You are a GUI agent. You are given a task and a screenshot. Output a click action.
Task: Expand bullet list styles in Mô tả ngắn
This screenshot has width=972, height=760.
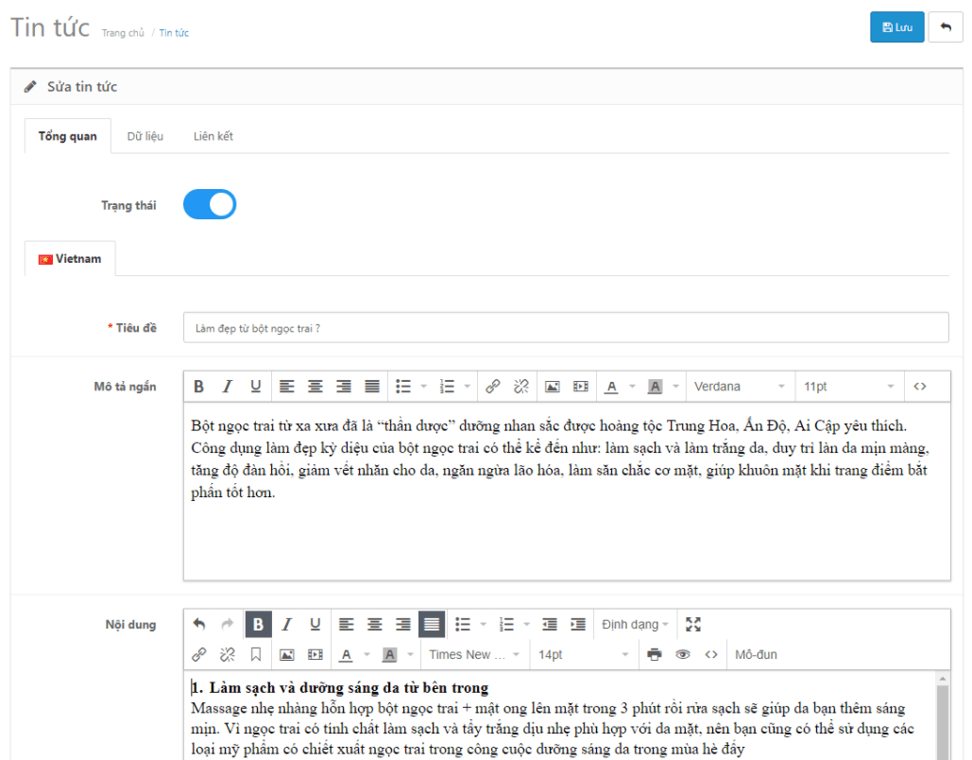pyautogui.click(x=424, y=387)
